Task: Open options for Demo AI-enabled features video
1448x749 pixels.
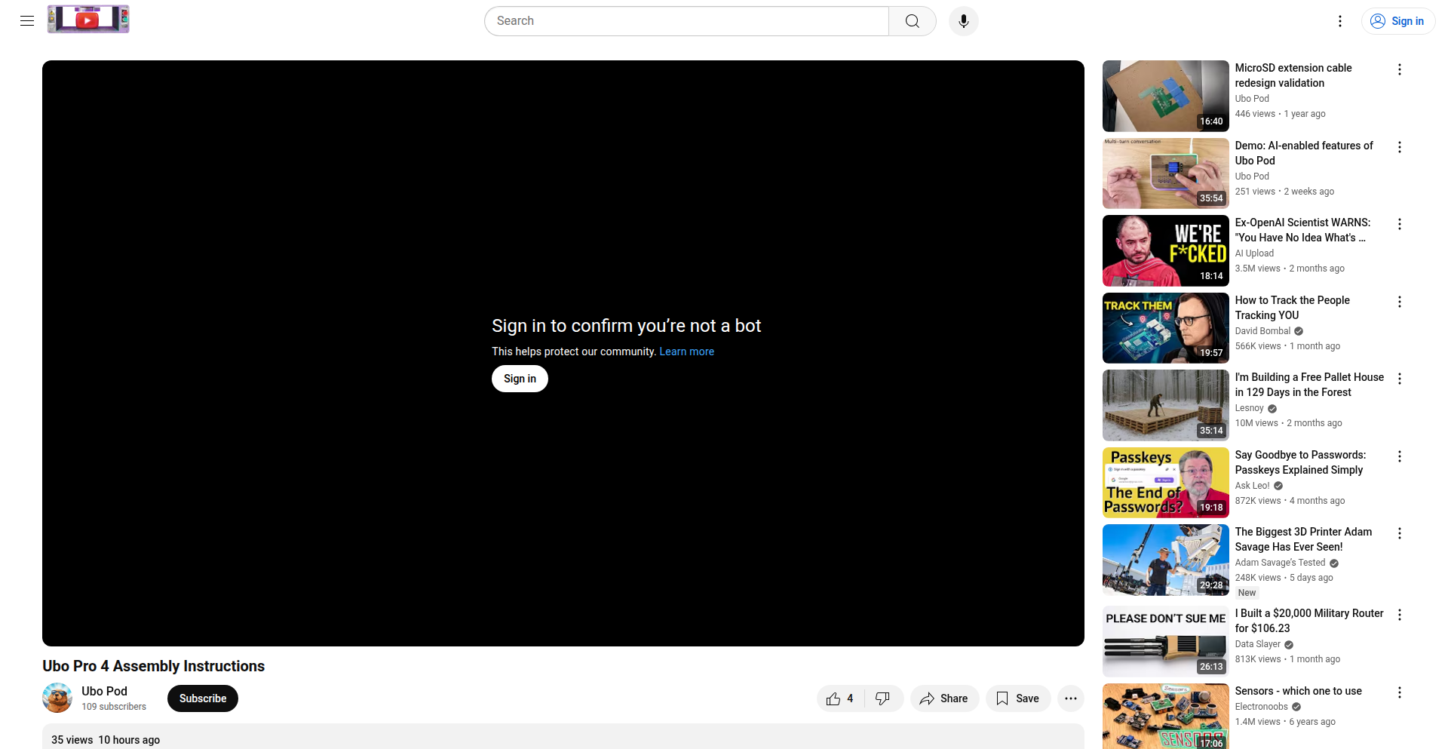Action: click(1400, 147)
